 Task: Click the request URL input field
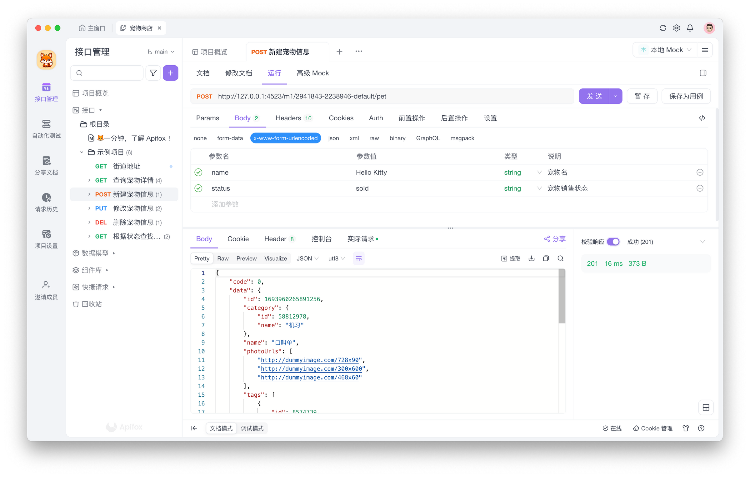(375, 96)
